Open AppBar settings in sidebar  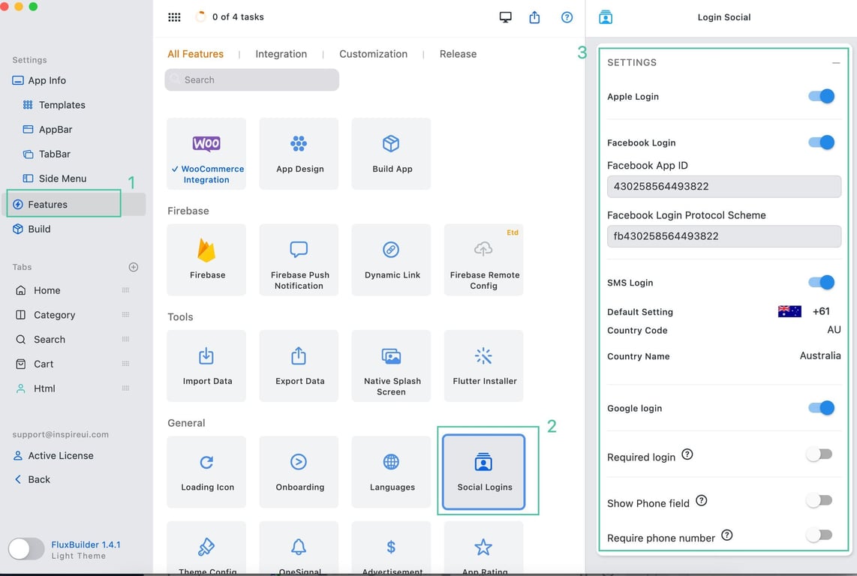(x=47, y=130)
